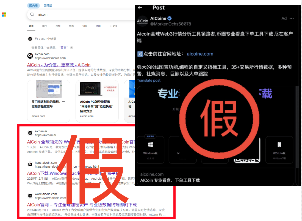Remove the 艾肯 suggestion via its X icon
302x221 pixels.
(71, 48)
